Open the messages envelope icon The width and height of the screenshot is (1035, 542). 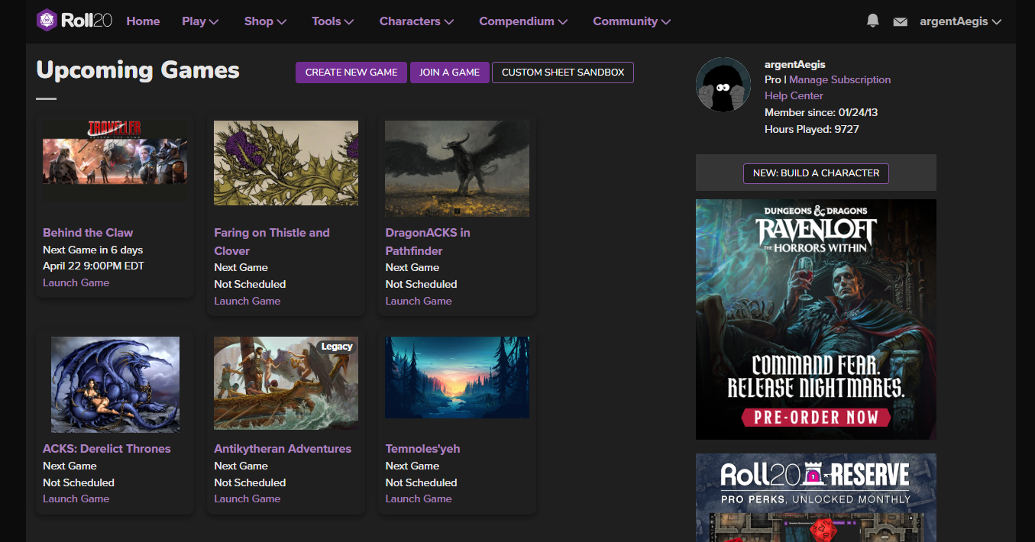900,22
